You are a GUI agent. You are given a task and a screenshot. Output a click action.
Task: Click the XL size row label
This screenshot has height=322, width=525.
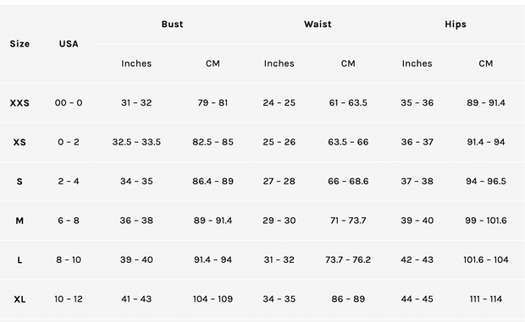click(19, 299)
